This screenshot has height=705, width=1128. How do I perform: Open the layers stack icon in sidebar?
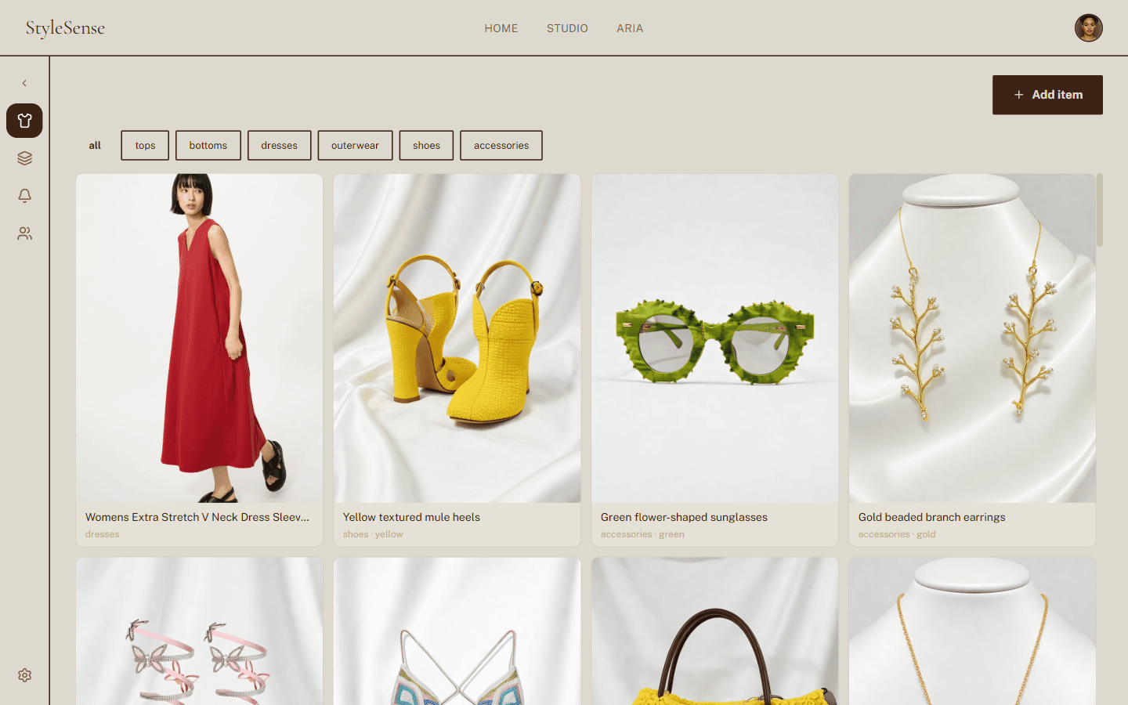pos(24,158)
